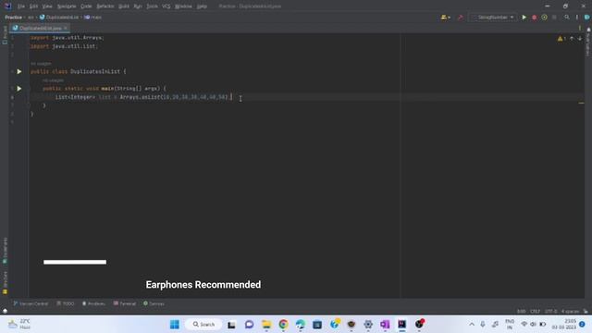The width and height of the screenshot is (592, 333).
Task: Open the Problems tool window
Action: click(93, 303)
